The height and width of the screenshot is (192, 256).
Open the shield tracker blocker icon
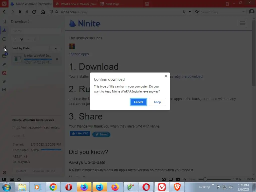[x=51, y=12]
